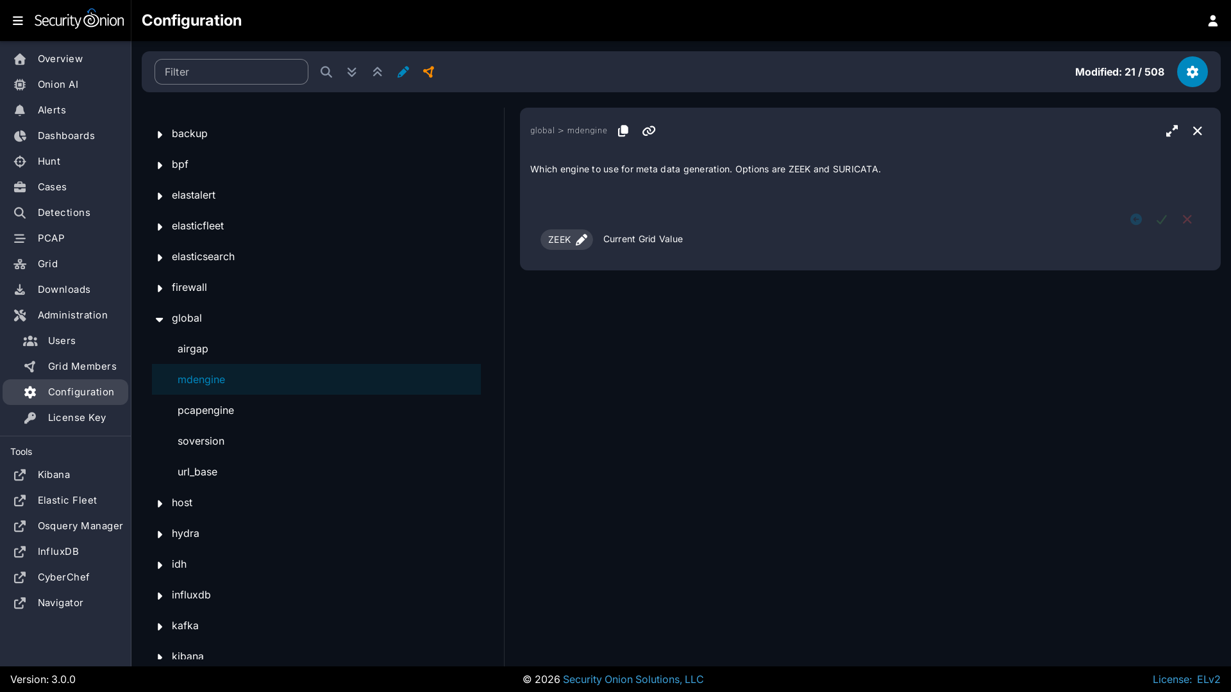Toggle the orange node-specific settings filter
Viewport: 1231px width, 692px height.
tap(428, 72)
